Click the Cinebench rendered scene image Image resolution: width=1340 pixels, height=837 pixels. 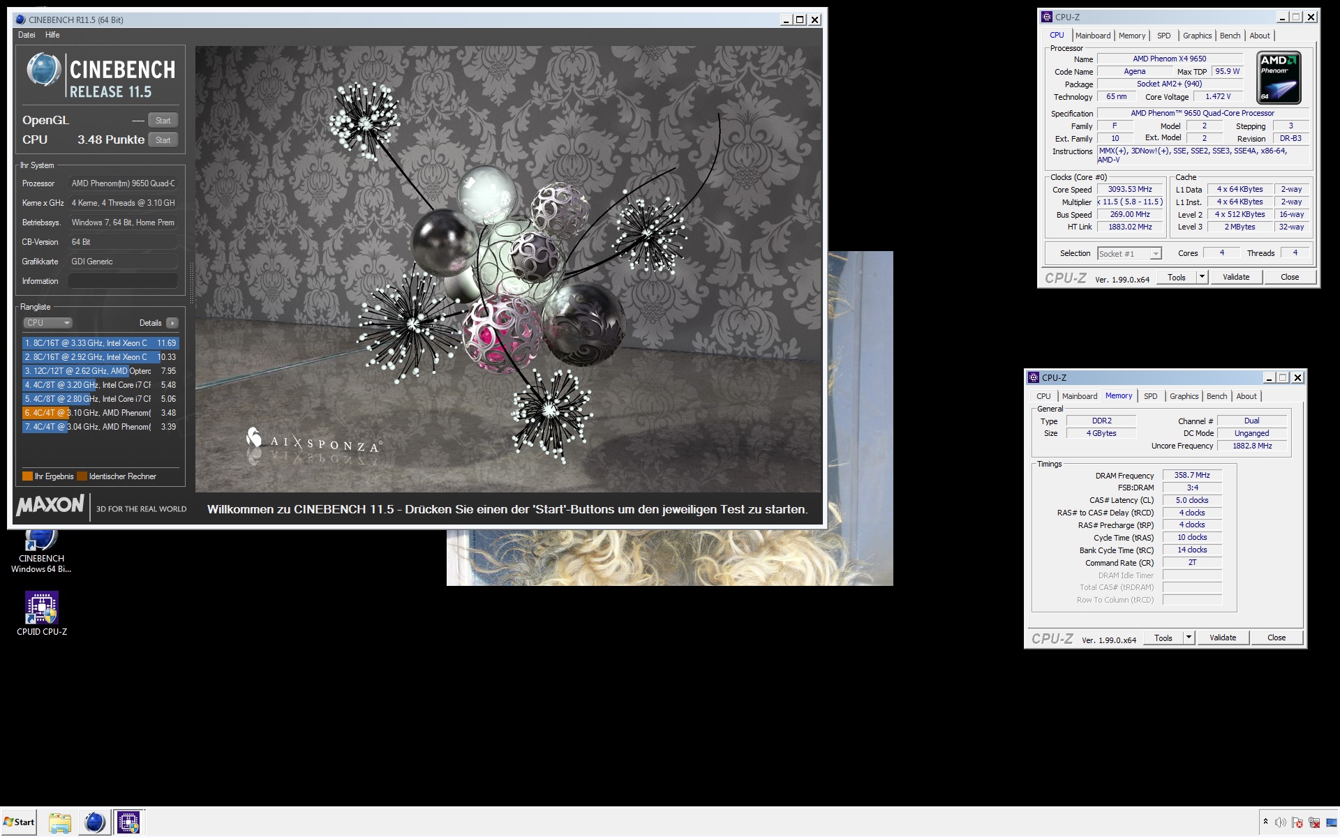point(508,269)
